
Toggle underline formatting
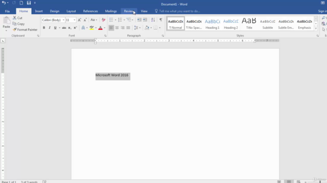point(55,27)
